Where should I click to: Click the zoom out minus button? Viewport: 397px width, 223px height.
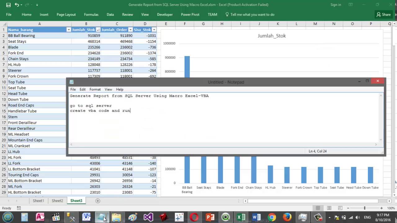point(349,208)
